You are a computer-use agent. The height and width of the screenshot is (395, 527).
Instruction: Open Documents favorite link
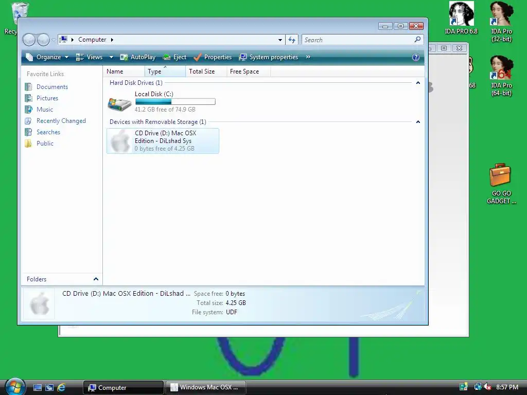[x=52, y=86]
